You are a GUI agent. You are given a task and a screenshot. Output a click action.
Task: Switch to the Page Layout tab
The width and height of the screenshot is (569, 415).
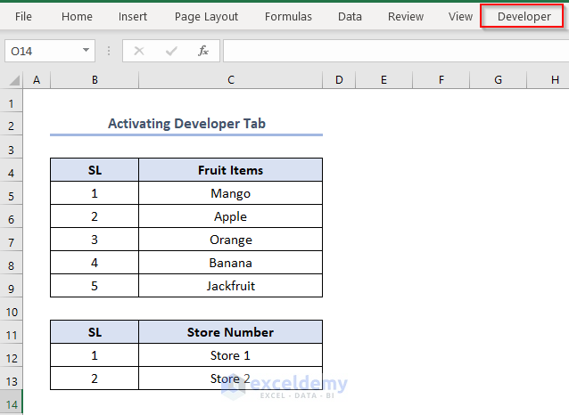pyautogui.click(x=206, y=16)
